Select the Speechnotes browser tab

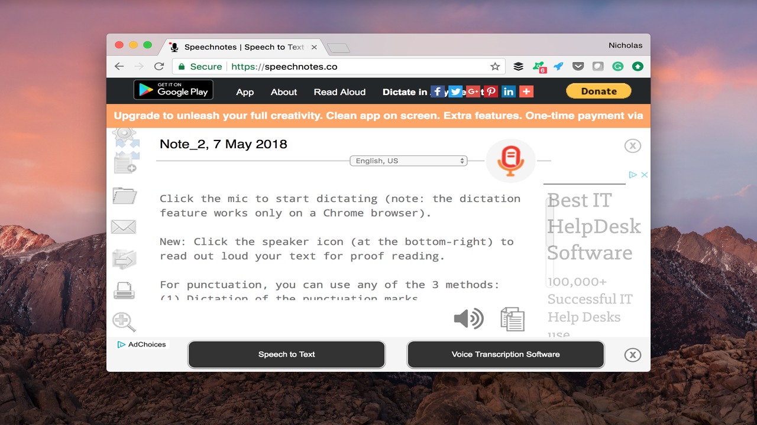click(244, 47)
